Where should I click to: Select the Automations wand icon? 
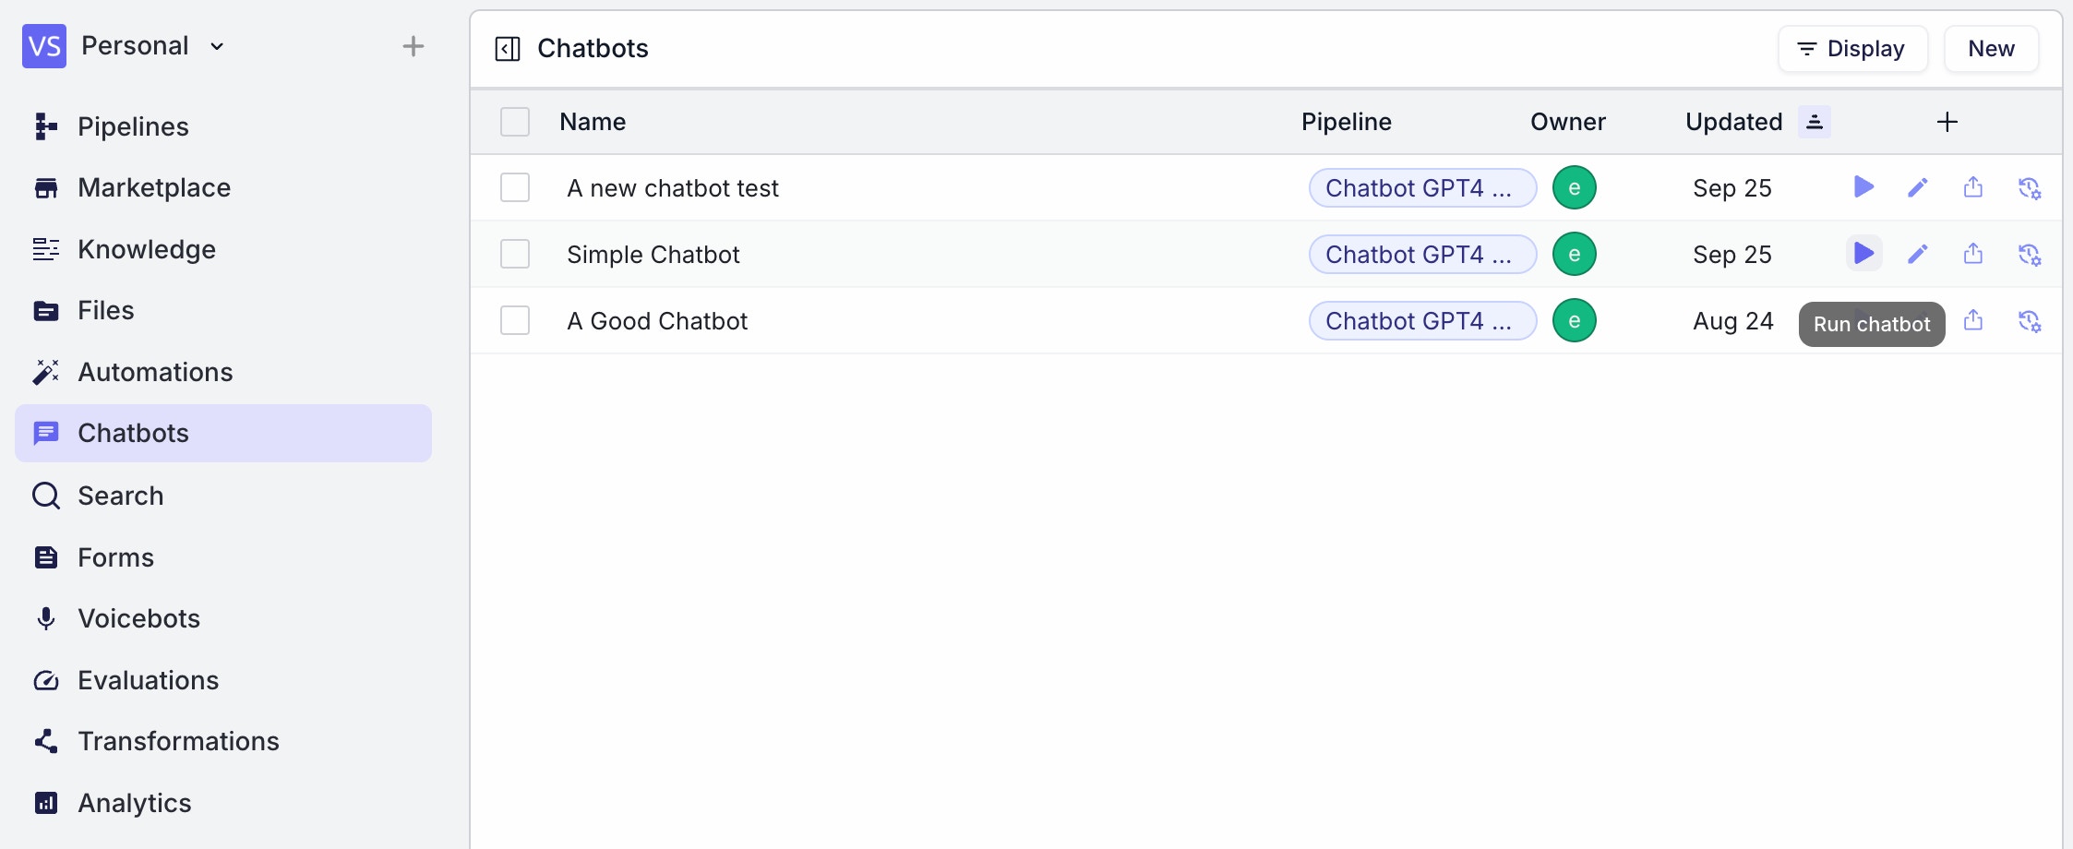click(x=46, y=371)
